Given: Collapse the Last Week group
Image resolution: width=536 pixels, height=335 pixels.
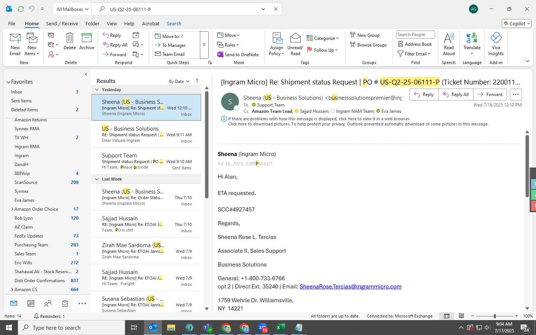Looking at the screenshot, I should click(x=97, y=179).
